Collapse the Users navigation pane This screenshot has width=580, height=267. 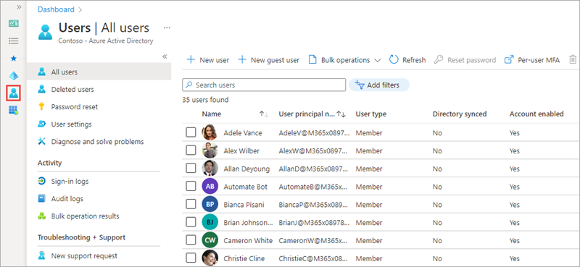click(x=165, y=56)
